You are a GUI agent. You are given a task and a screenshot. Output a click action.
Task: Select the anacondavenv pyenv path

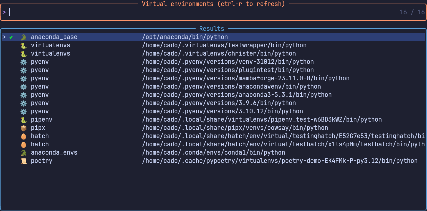pyautogui.click(x=231, y=87)
